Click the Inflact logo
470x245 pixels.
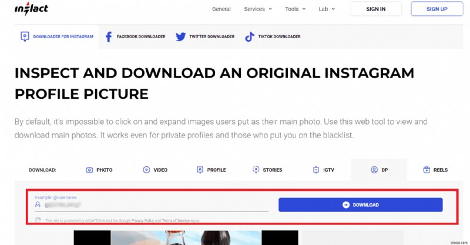(x=31, y=9)
